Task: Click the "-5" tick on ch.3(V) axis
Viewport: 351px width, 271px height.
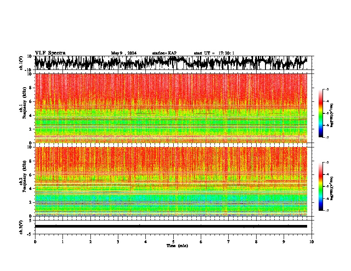Action: pos(30,234)
